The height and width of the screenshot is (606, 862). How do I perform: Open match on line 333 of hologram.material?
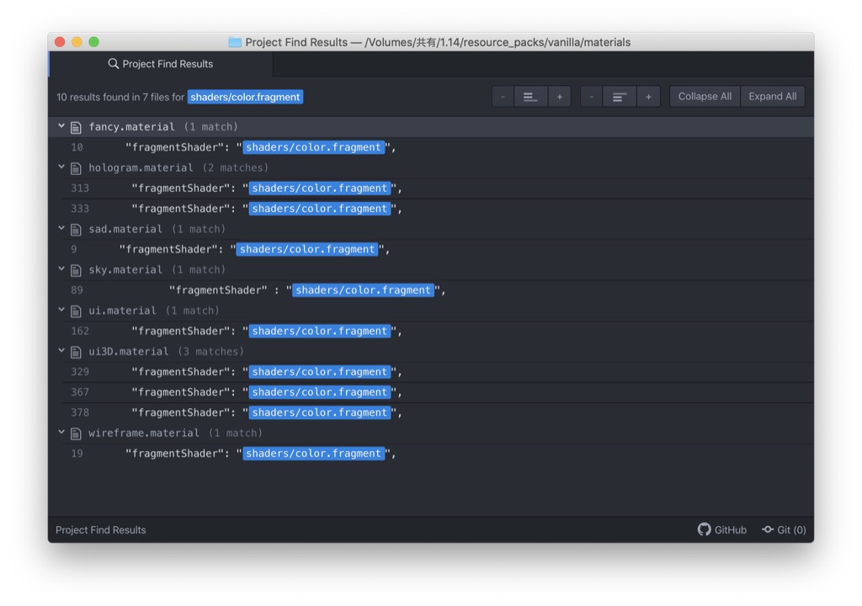point(320,209)
